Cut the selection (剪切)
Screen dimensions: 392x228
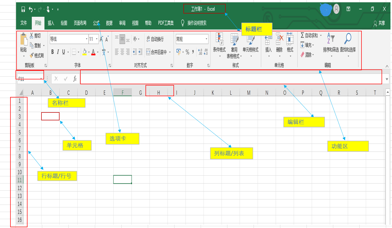click(x=35, y=36)
